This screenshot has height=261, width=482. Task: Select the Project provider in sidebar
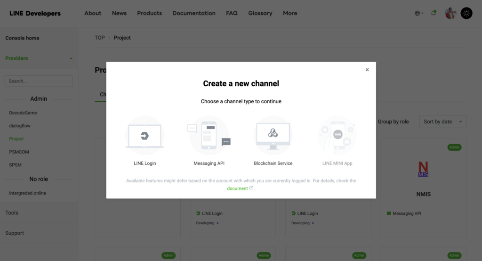coord(16,139)
